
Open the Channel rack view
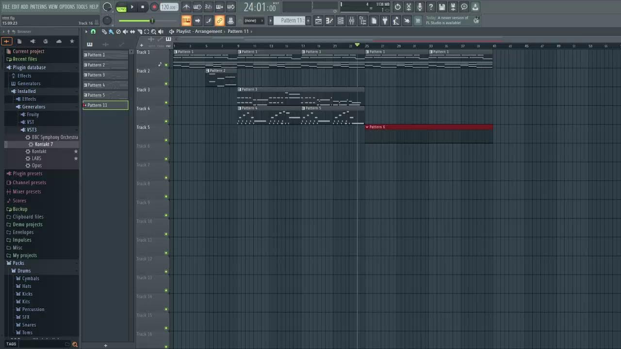[x=341, y=20]
